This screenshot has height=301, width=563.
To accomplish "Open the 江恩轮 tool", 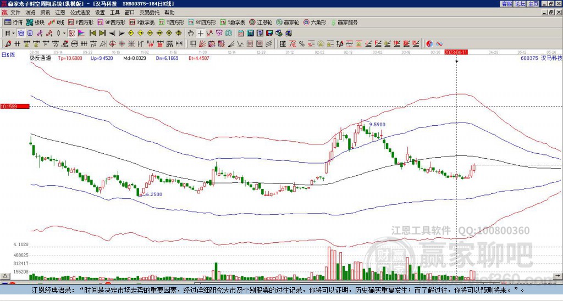I will tap(261, 22).
